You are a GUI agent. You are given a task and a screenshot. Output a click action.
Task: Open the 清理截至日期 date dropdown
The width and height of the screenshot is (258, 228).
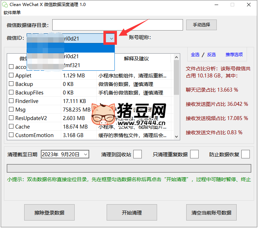click(85, 154)
